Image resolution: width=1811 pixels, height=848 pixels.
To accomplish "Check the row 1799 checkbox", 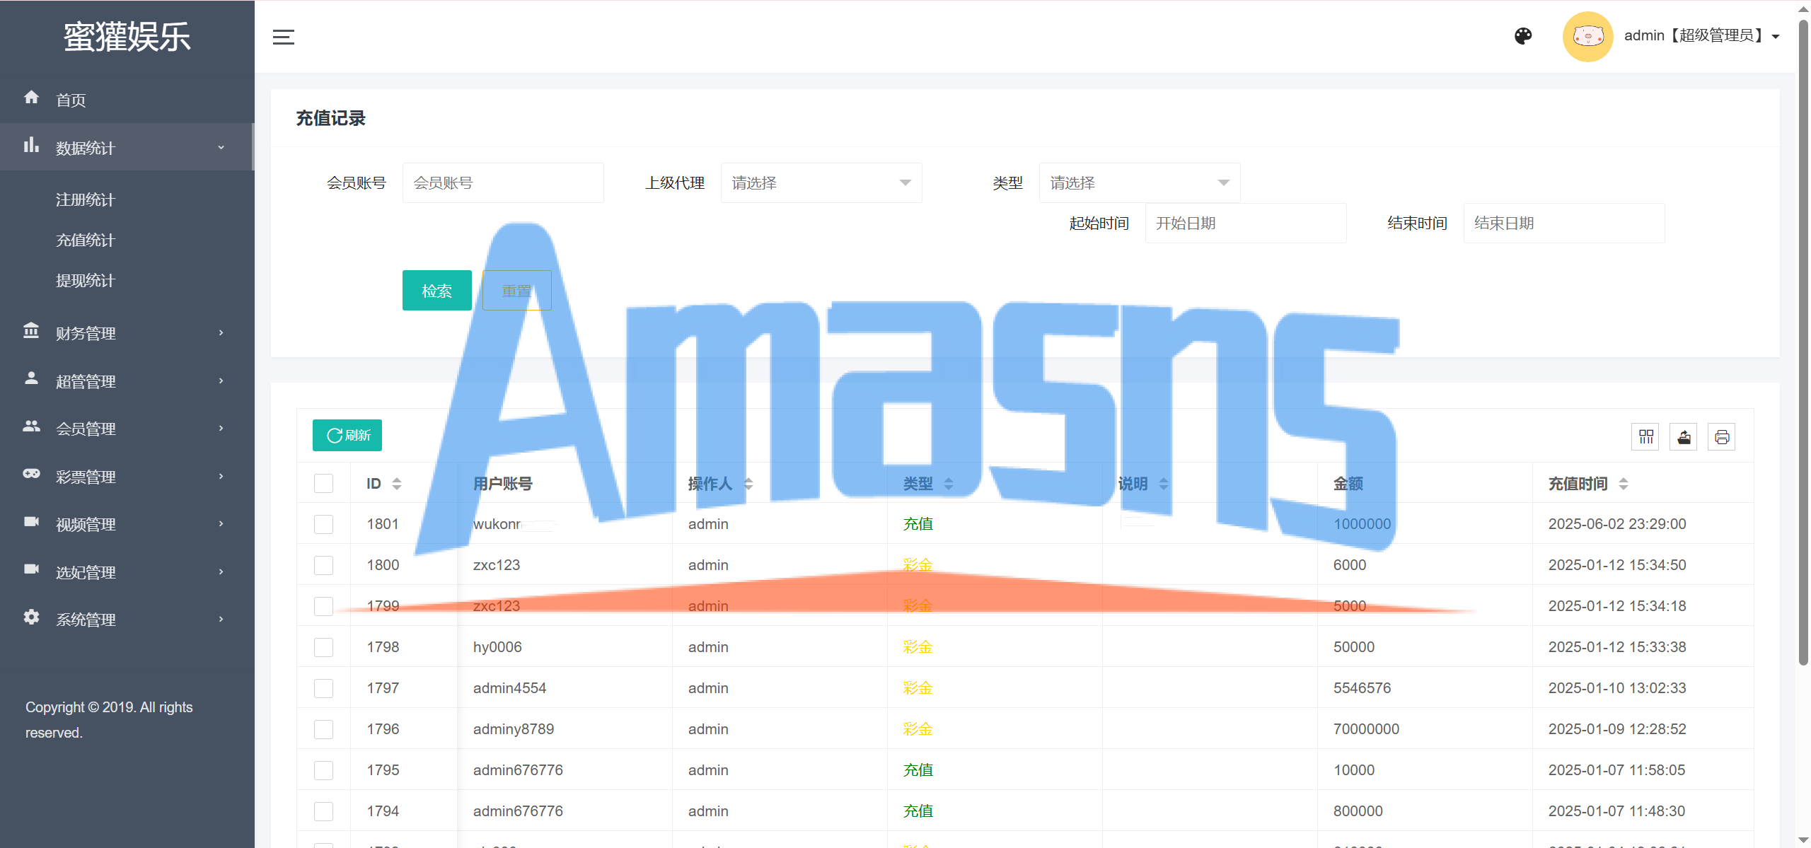I will click(x=324, y=606).
